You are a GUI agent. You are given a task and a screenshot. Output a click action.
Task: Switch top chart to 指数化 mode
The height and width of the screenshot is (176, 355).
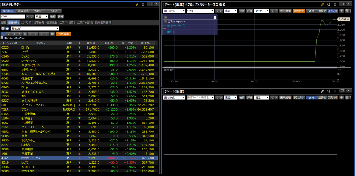click(x=322, y=11)
